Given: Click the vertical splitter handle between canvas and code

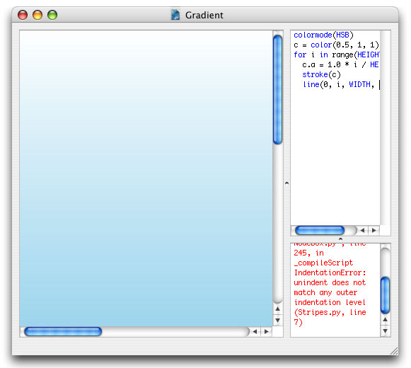Looking at the screenshot, I should pos(286,183).
